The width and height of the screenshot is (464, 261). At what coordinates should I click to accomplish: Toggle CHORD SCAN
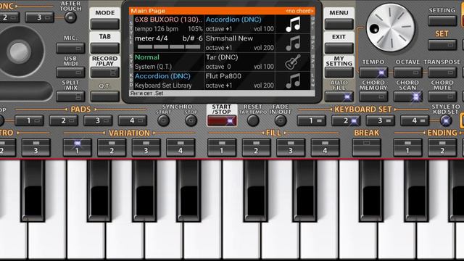407,96
